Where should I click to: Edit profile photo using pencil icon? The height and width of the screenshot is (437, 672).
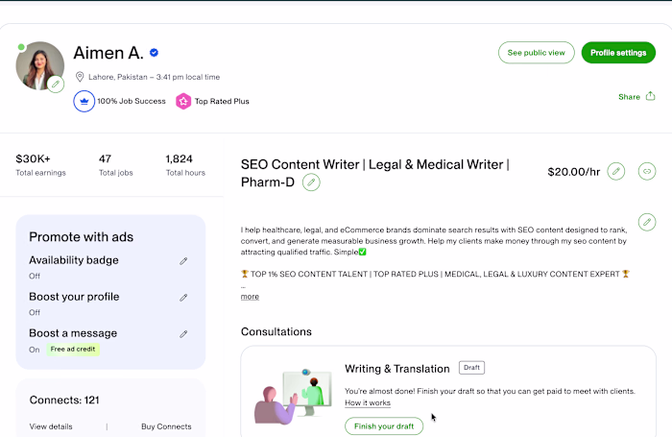click(x=56, y=85)
